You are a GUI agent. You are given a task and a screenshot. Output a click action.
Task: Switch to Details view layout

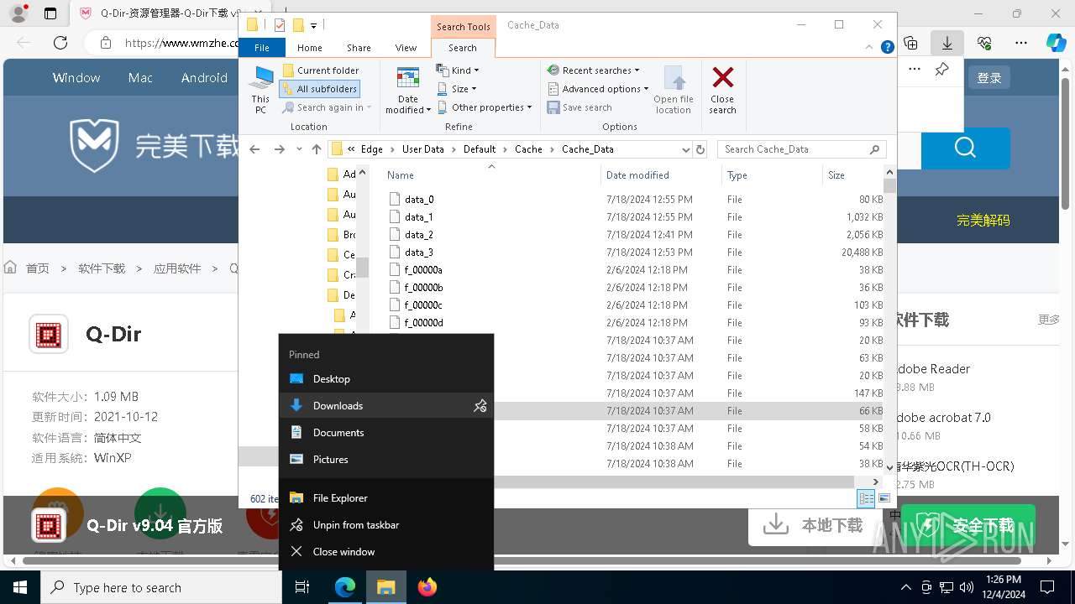(866, 498)
